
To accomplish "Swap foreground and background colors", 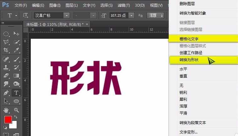I will tap(15, 117).
